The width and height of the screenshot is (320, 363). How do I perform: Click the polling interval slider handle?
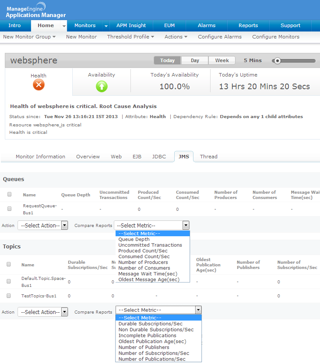278,61
